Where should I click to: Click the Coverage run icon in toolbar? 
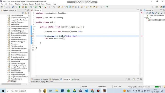click(40, 7)
